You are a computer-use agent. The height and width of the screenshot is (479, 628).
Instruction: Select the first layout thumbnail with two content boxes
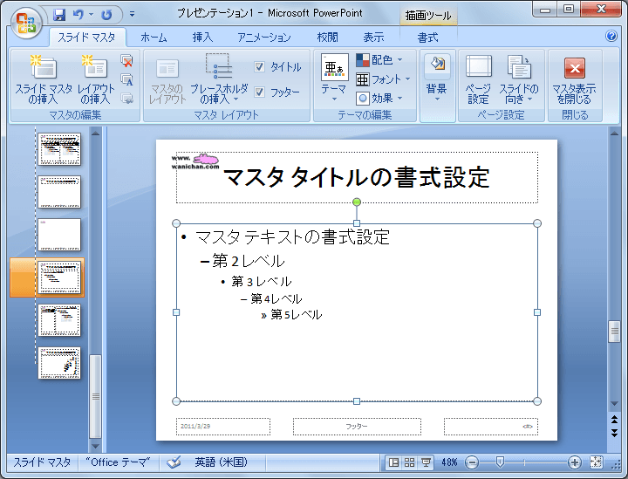tap(59, 149)
